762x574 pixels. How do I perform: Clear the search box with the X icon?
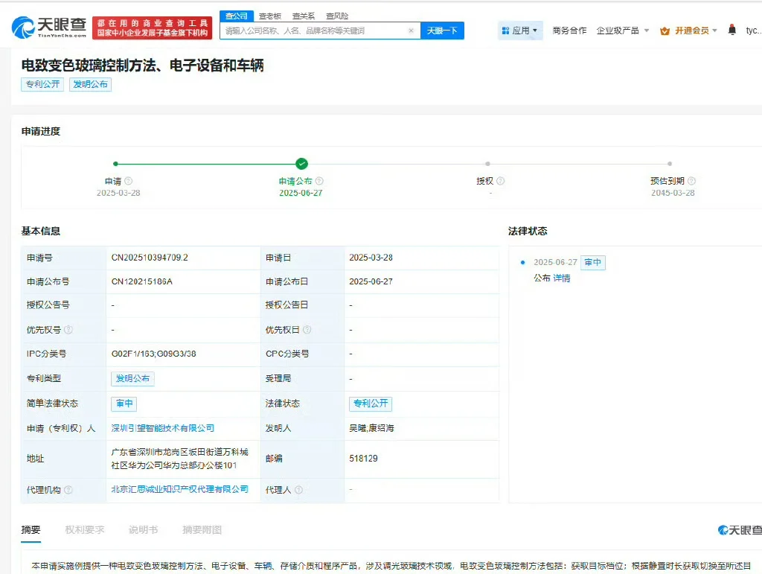(412, 30)
